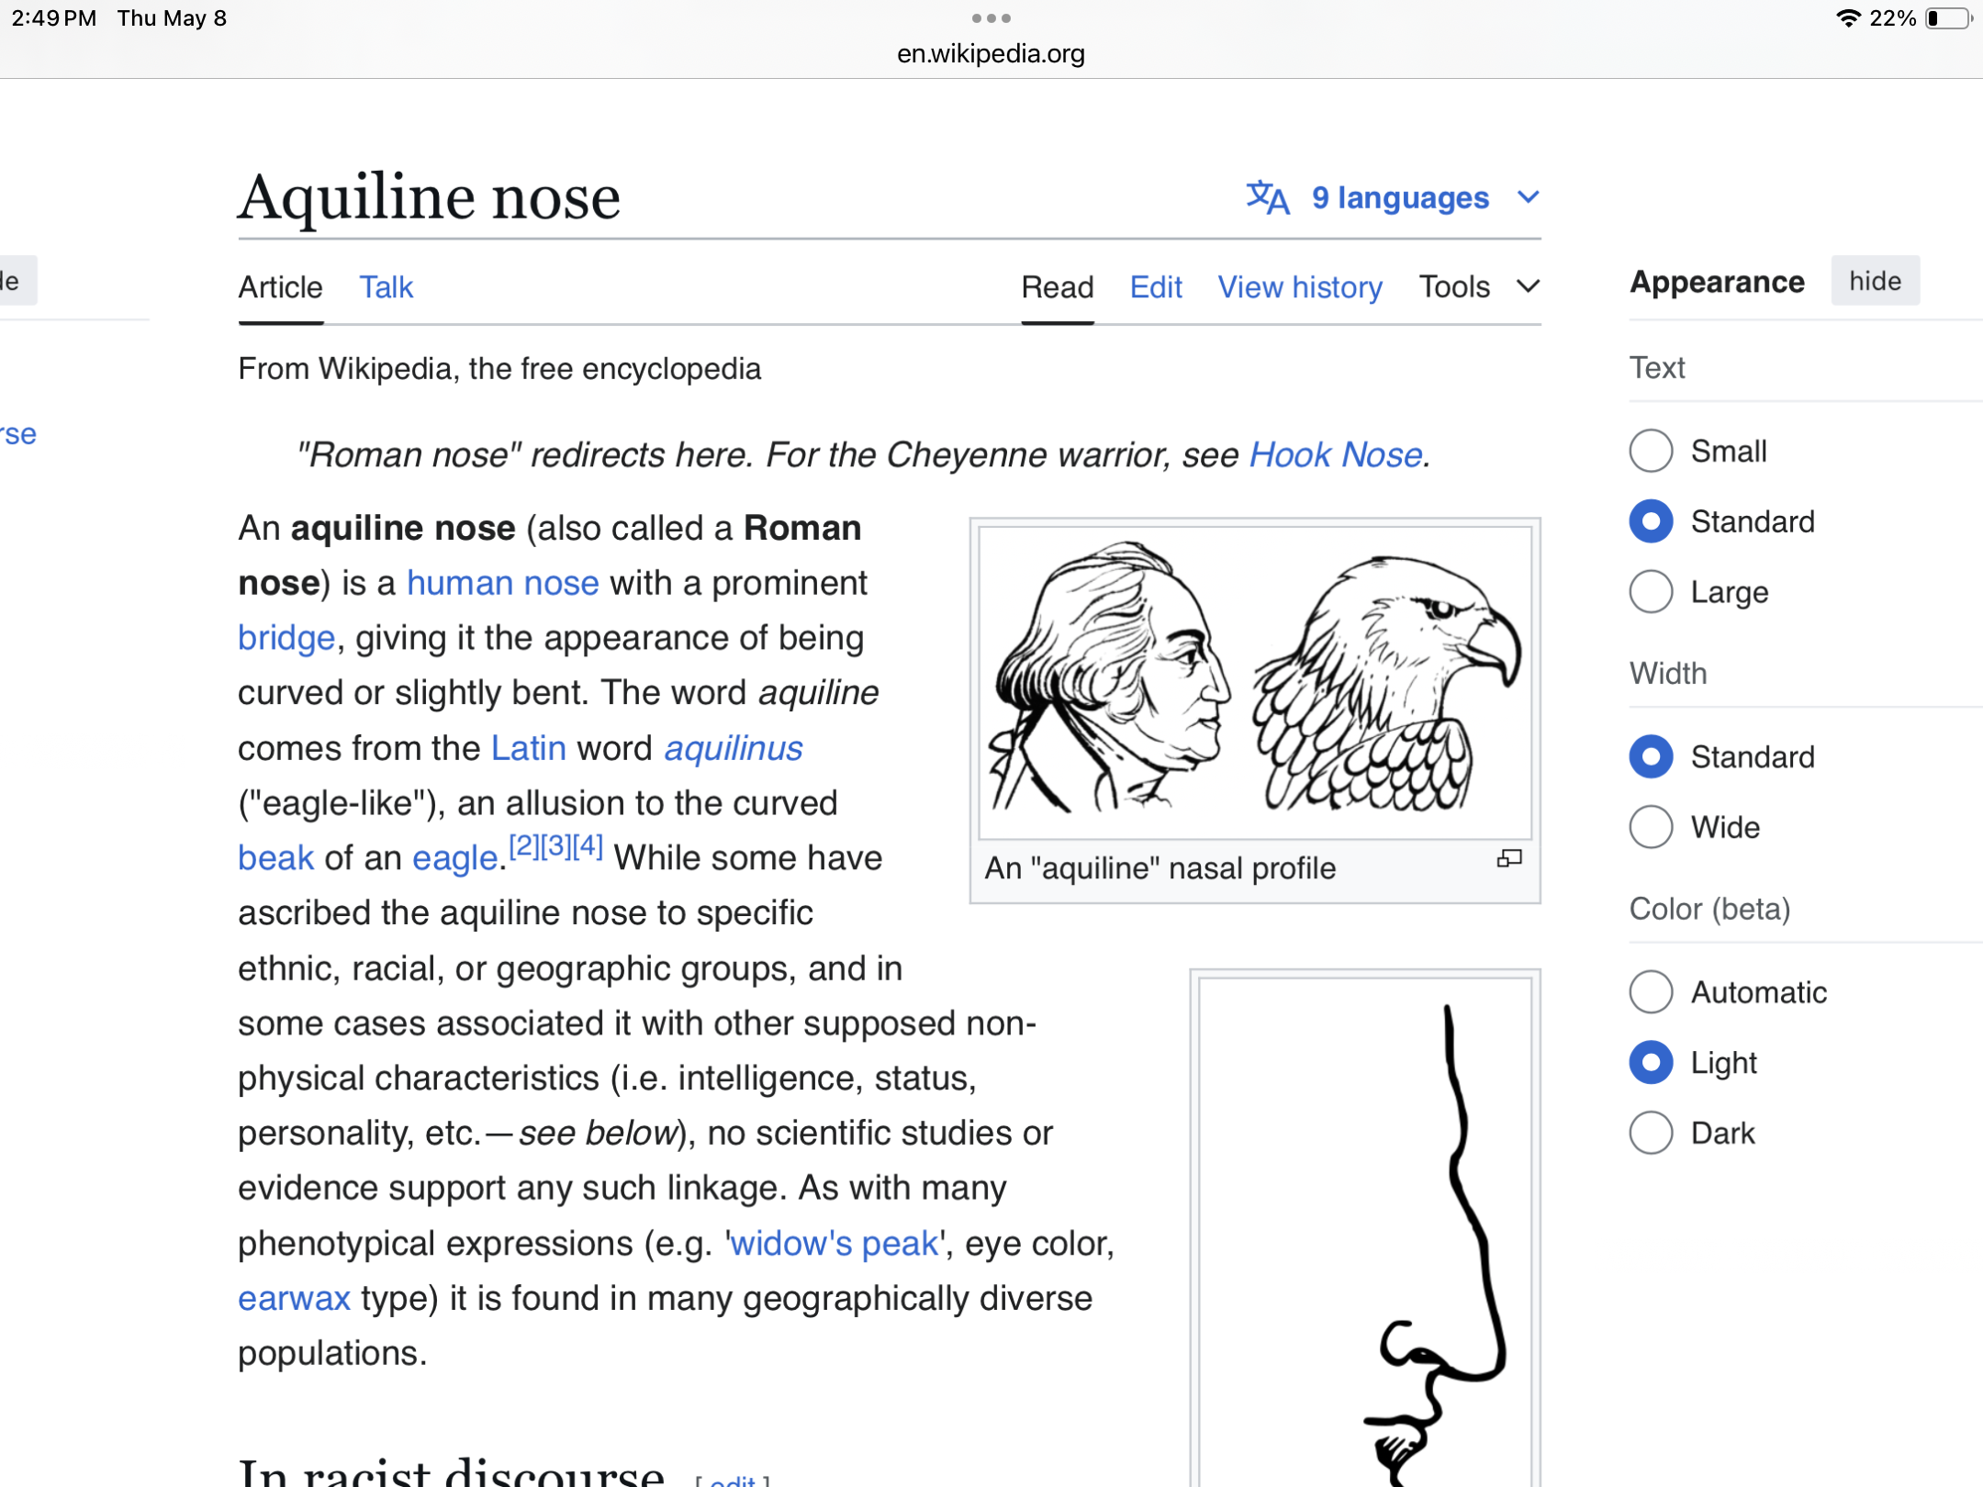Screen dimensions: 1983x1487
Task: Tap the three-dot multitasking icon
Action: coord(991,18)
